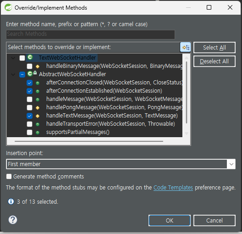Click the green circle icon beside afterConnectionClosed
The height and width of the screenshot is (234, 242).
pos(38,83)
